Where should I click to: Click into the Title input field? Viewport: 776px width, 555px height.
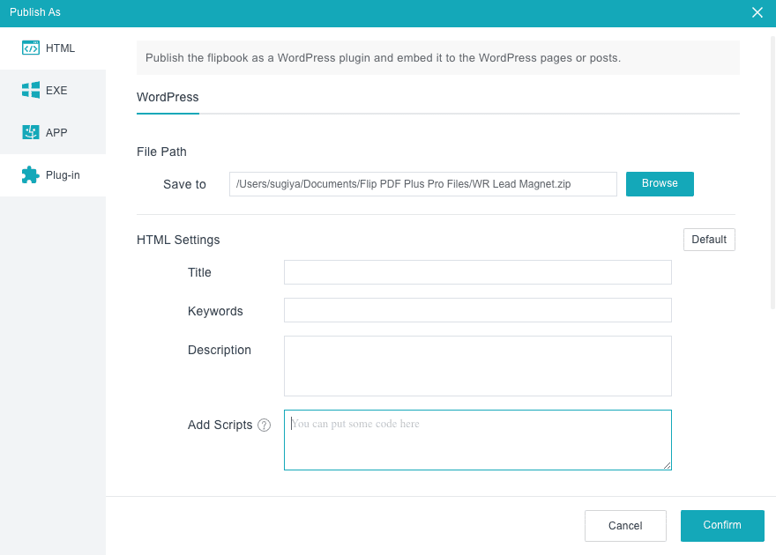[x=478, y=272]
